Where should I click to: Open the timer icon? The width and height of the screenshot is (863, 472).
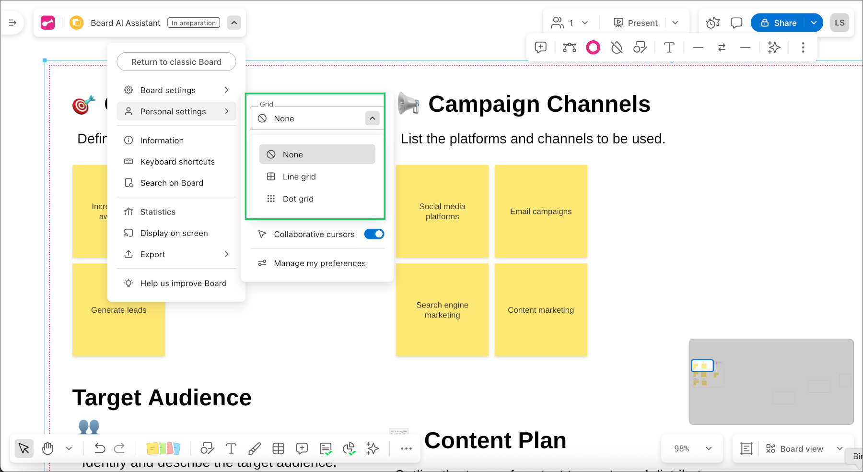(x=713, y=23)
